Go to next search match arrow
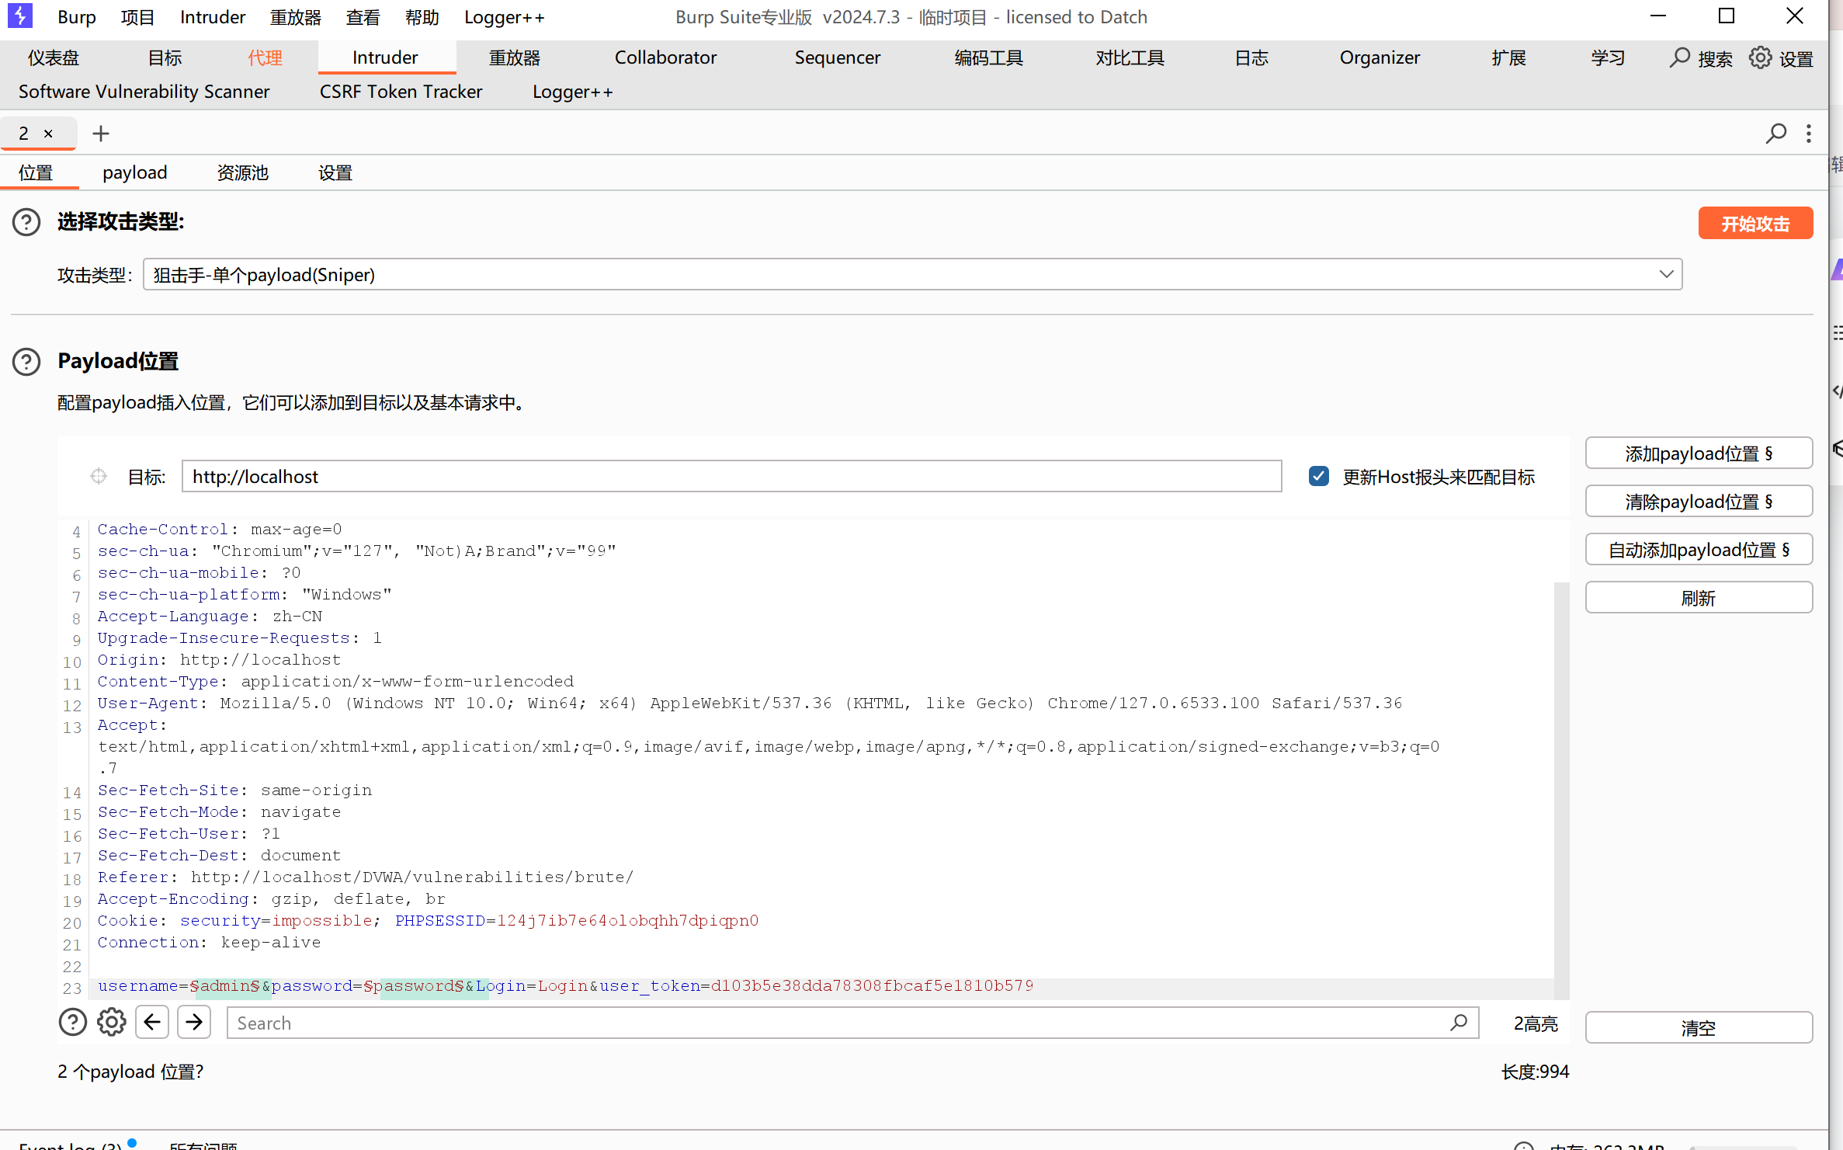 coord(194,1023)
